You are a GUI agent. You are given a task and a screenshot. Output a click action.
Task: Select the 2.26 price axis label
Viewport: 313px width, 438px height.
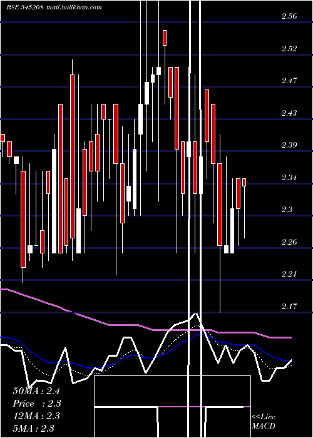(x=289, y=242)
